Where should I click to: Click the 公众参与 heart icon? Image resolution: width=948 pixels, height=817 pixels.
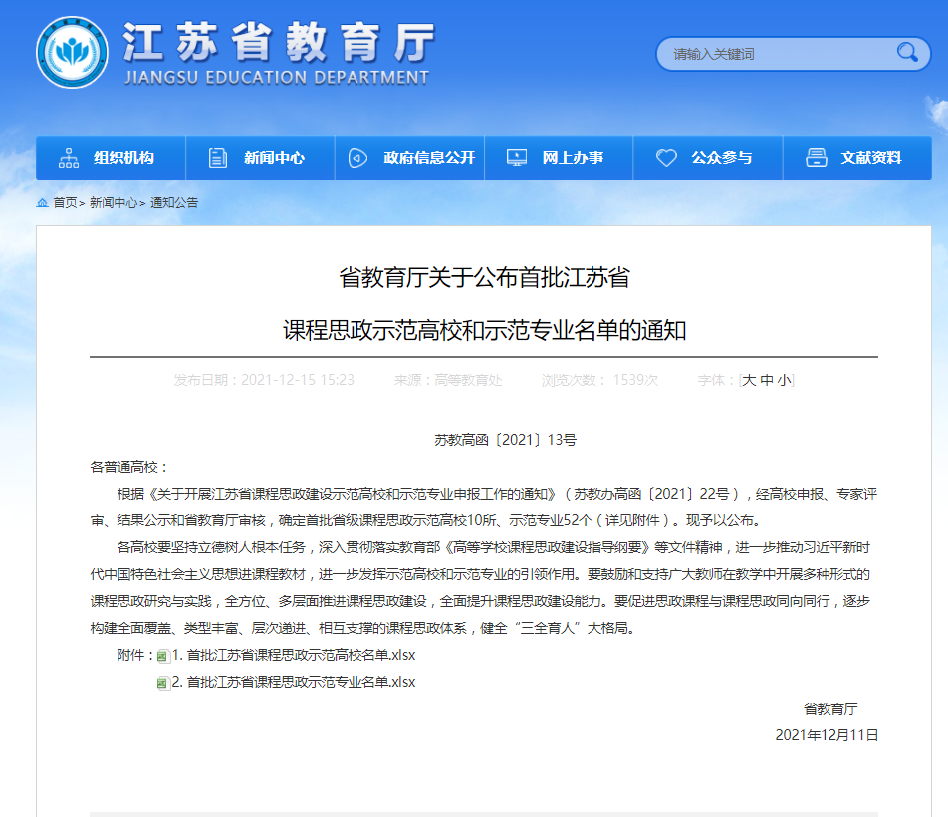click(x=666, y=158)
